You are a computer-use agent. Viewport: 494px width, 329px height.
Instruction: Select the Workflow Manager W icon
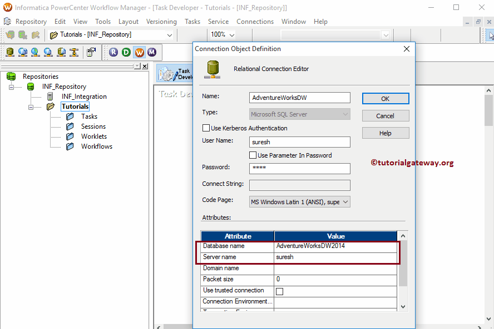[139, 52]
